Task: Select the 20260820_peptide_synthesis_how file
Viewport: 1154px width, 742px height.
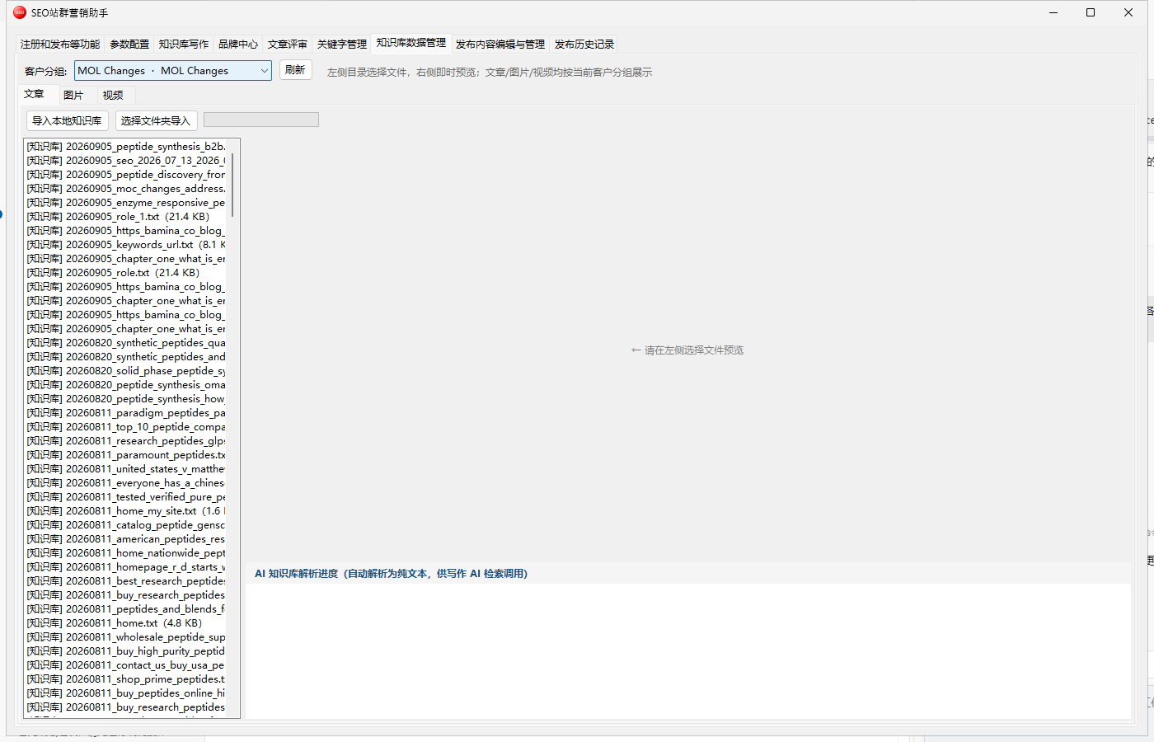Action: coord(125,399)
